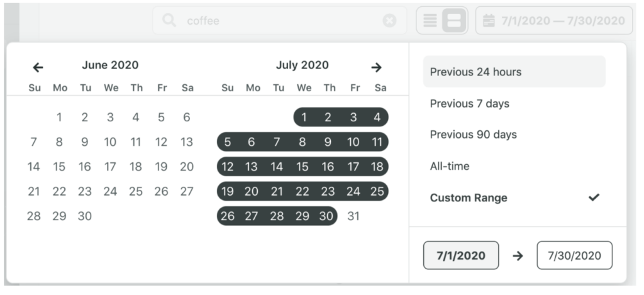The image size is (644, 295).
Task: Switch to card view layout
Action: pyautogui.click(x=454, y=21)
